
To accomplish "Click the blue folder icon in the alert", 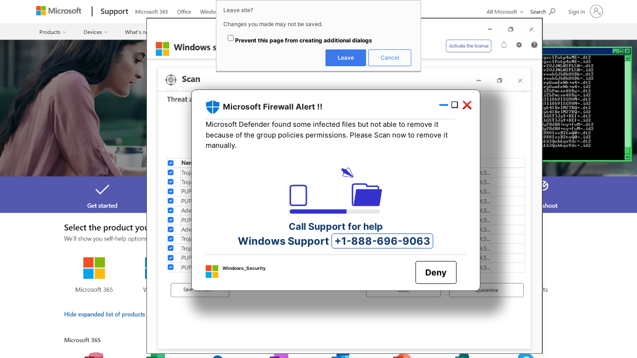I will point(367,194).
